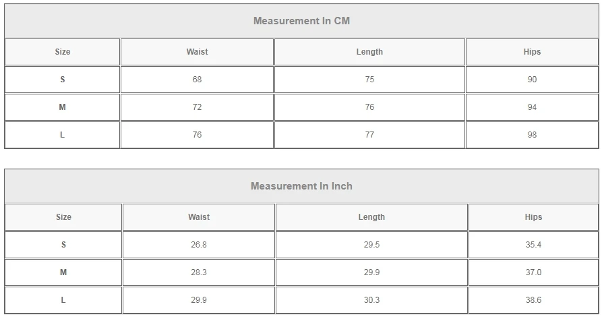Click the "Measurement In Inch" table title
The image size is (602, 319).
click(x=301, y=186)
